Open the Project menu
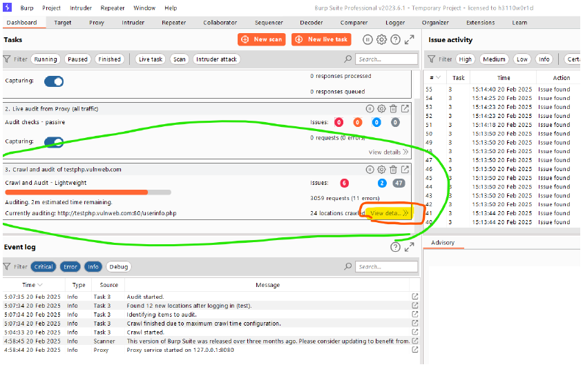583x367 pixels. point(51,8)
